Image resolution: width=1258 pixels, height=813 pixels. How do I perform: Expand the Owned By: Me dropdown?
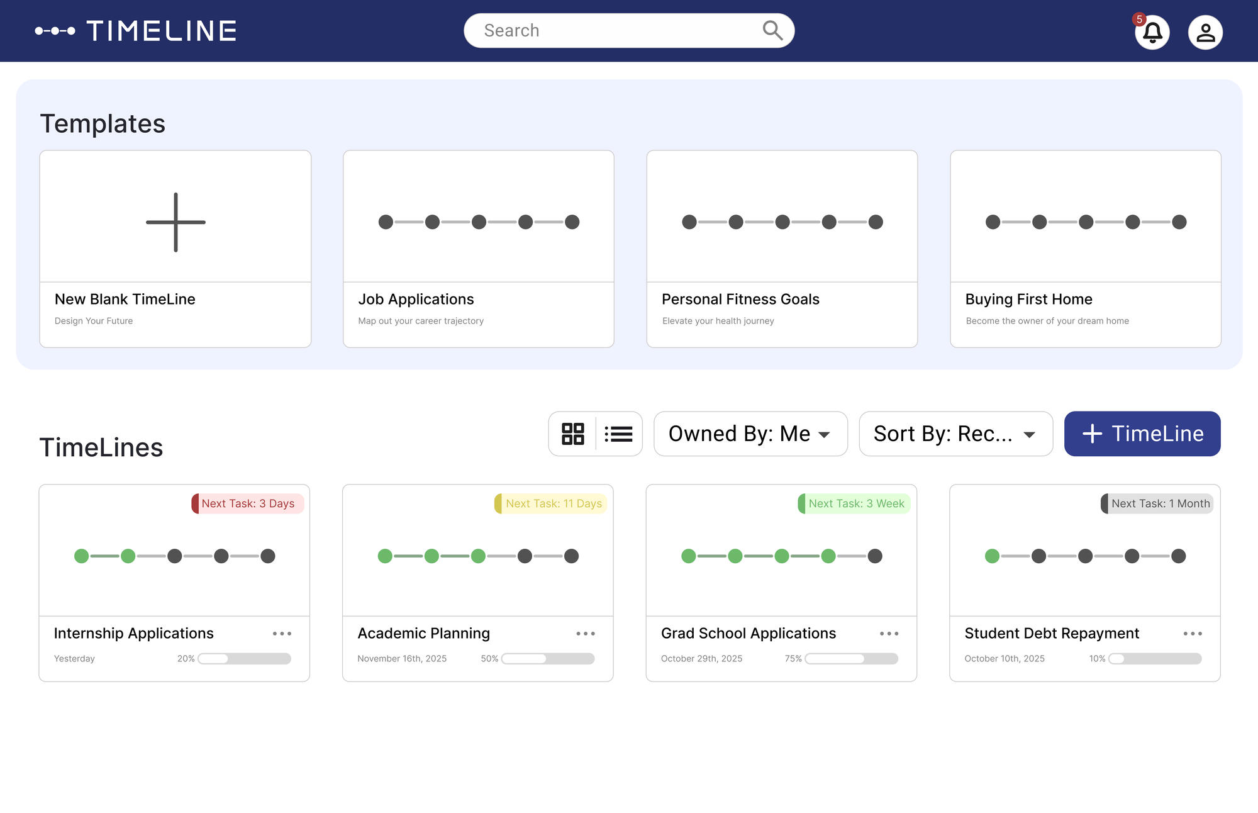(x=750, y=434)
